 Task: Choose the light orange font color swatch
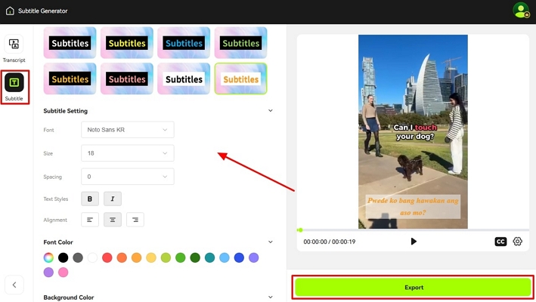tap(136, 257)
